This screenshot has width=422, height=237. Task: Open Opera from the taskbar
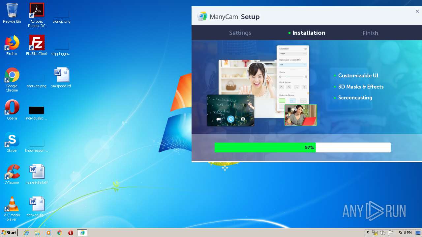tap(71, 233)
